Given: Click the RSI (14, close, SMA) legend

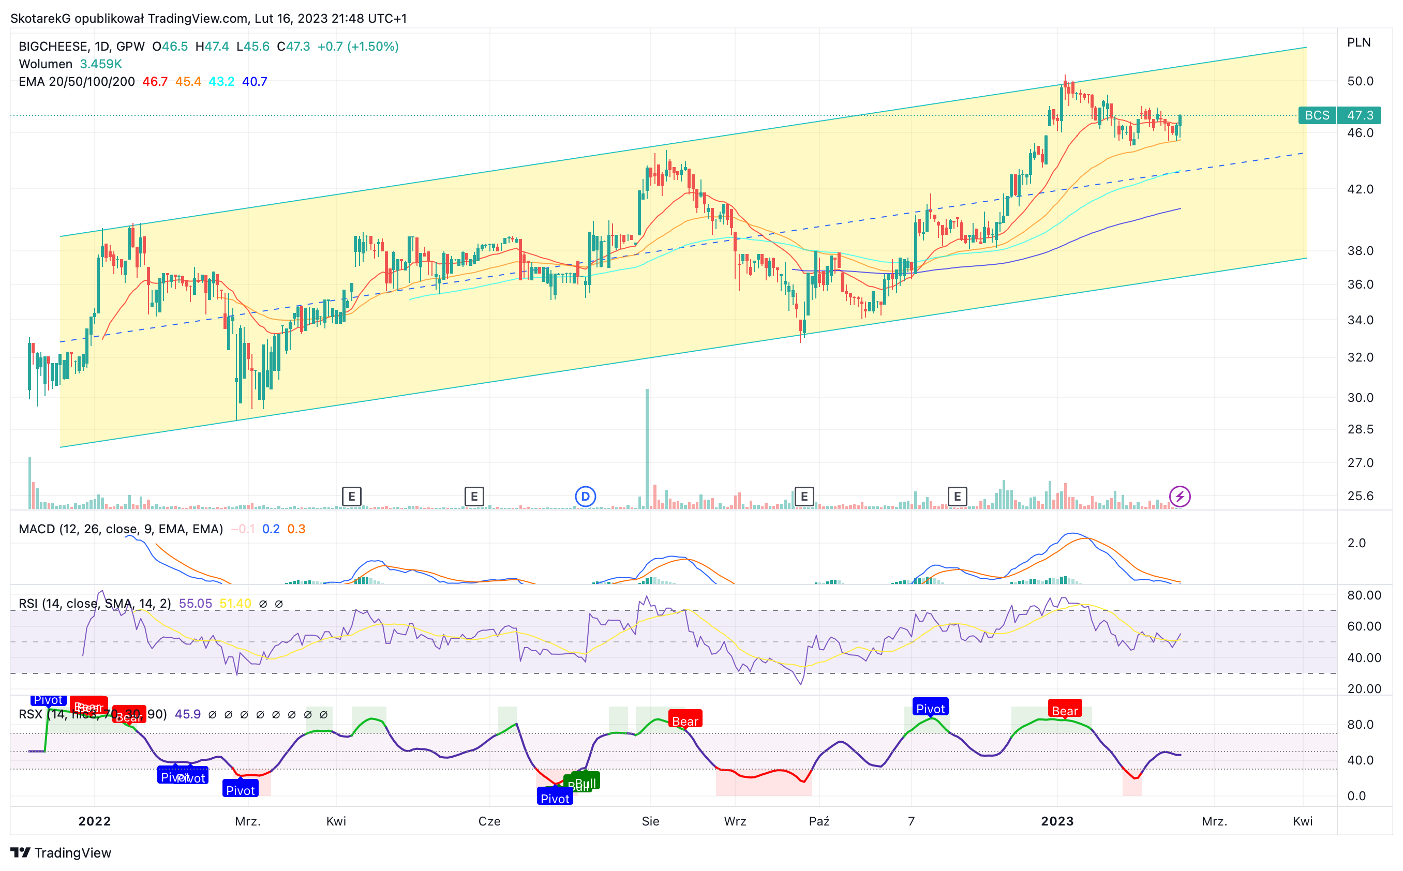Looking at the screenshot, I should [95, 603].
